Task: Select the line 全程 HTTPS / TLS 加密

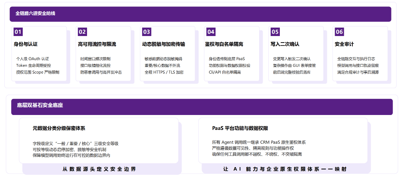Action: [x=164, y=72]
